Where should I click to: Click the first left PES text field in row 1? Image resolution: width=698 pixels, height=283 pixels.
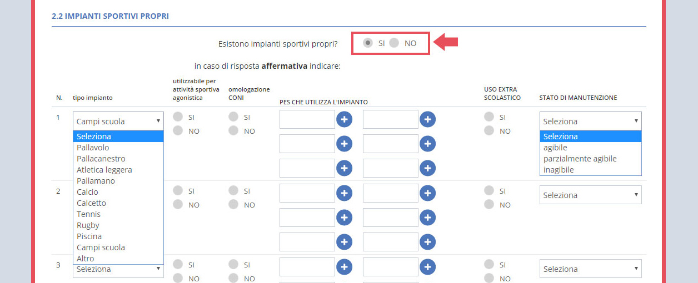click(307, 119)
